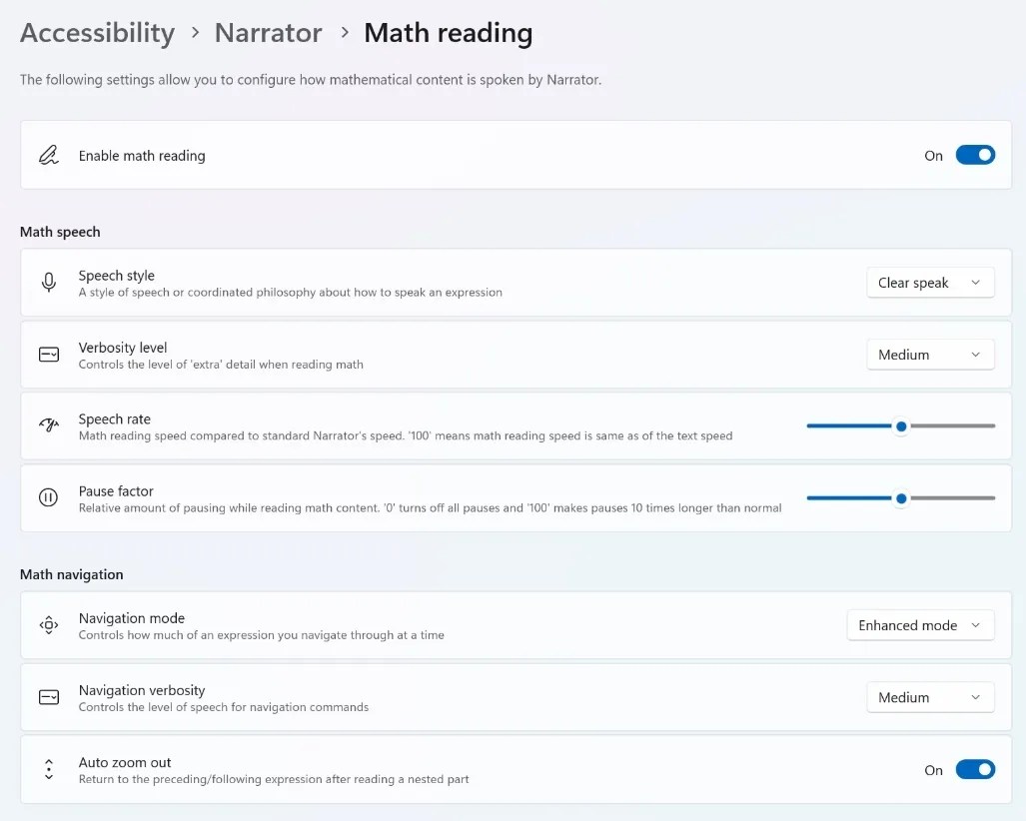Click the Navigation verbosity row icon
The width and height of the screenshot is (1026, 821).
(x=48, y=697)
